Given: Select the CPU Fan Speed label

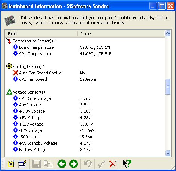Looking at the screenshot, I should pyautogui.click(x=33, y=79).
